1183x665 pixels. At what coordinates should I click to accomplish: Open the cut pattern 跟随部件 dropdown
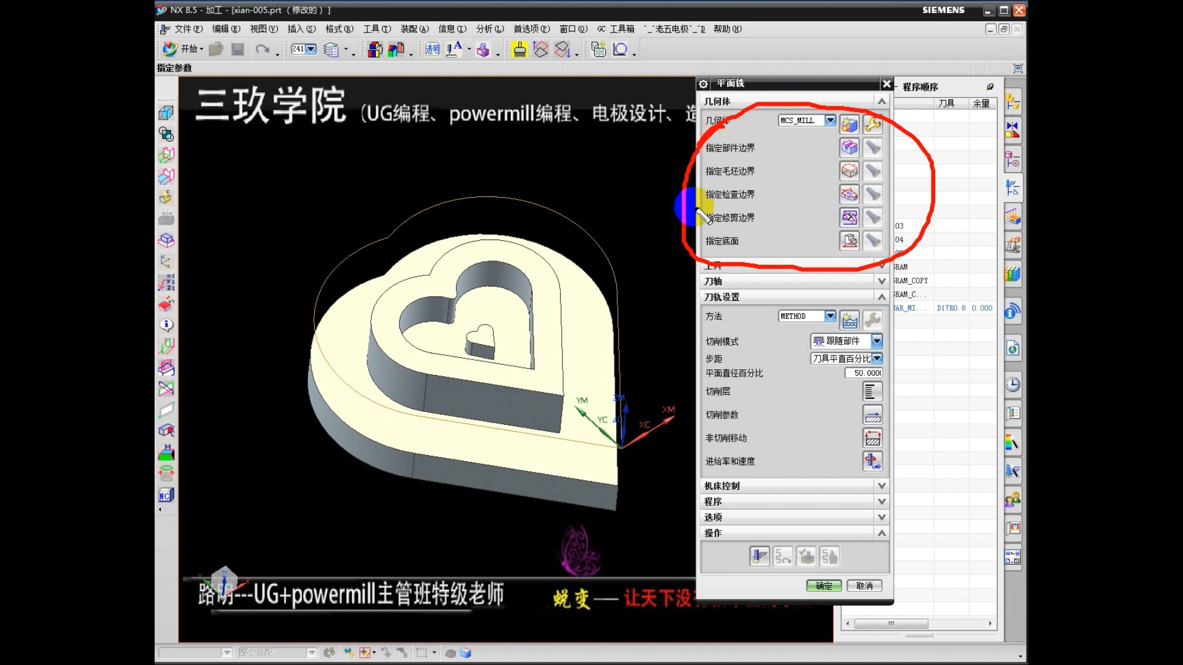(877, 341)
